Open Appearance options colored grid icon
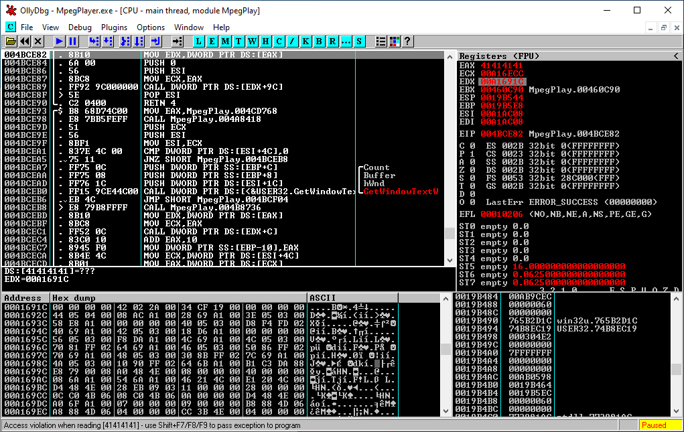The image size is (684, 432). [395, 42]
